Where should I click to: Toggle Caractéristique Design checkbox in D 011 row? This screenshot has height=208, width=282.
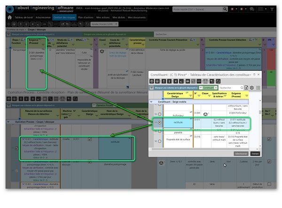pyautogui.click(x=90, y=139)
